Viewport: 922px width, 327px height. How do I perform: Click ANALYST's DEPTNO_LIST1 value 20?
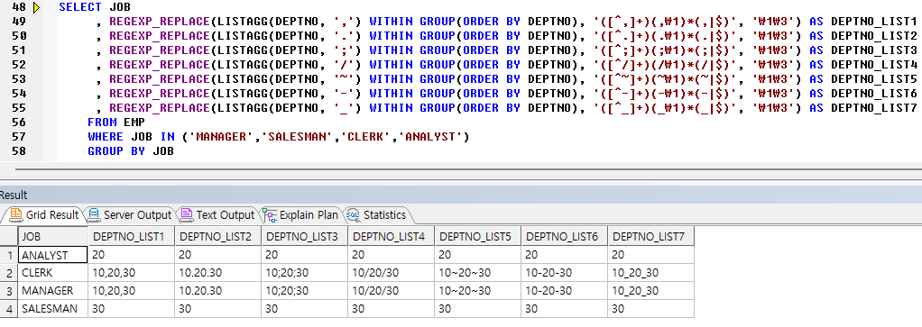(x=131, y=255)
